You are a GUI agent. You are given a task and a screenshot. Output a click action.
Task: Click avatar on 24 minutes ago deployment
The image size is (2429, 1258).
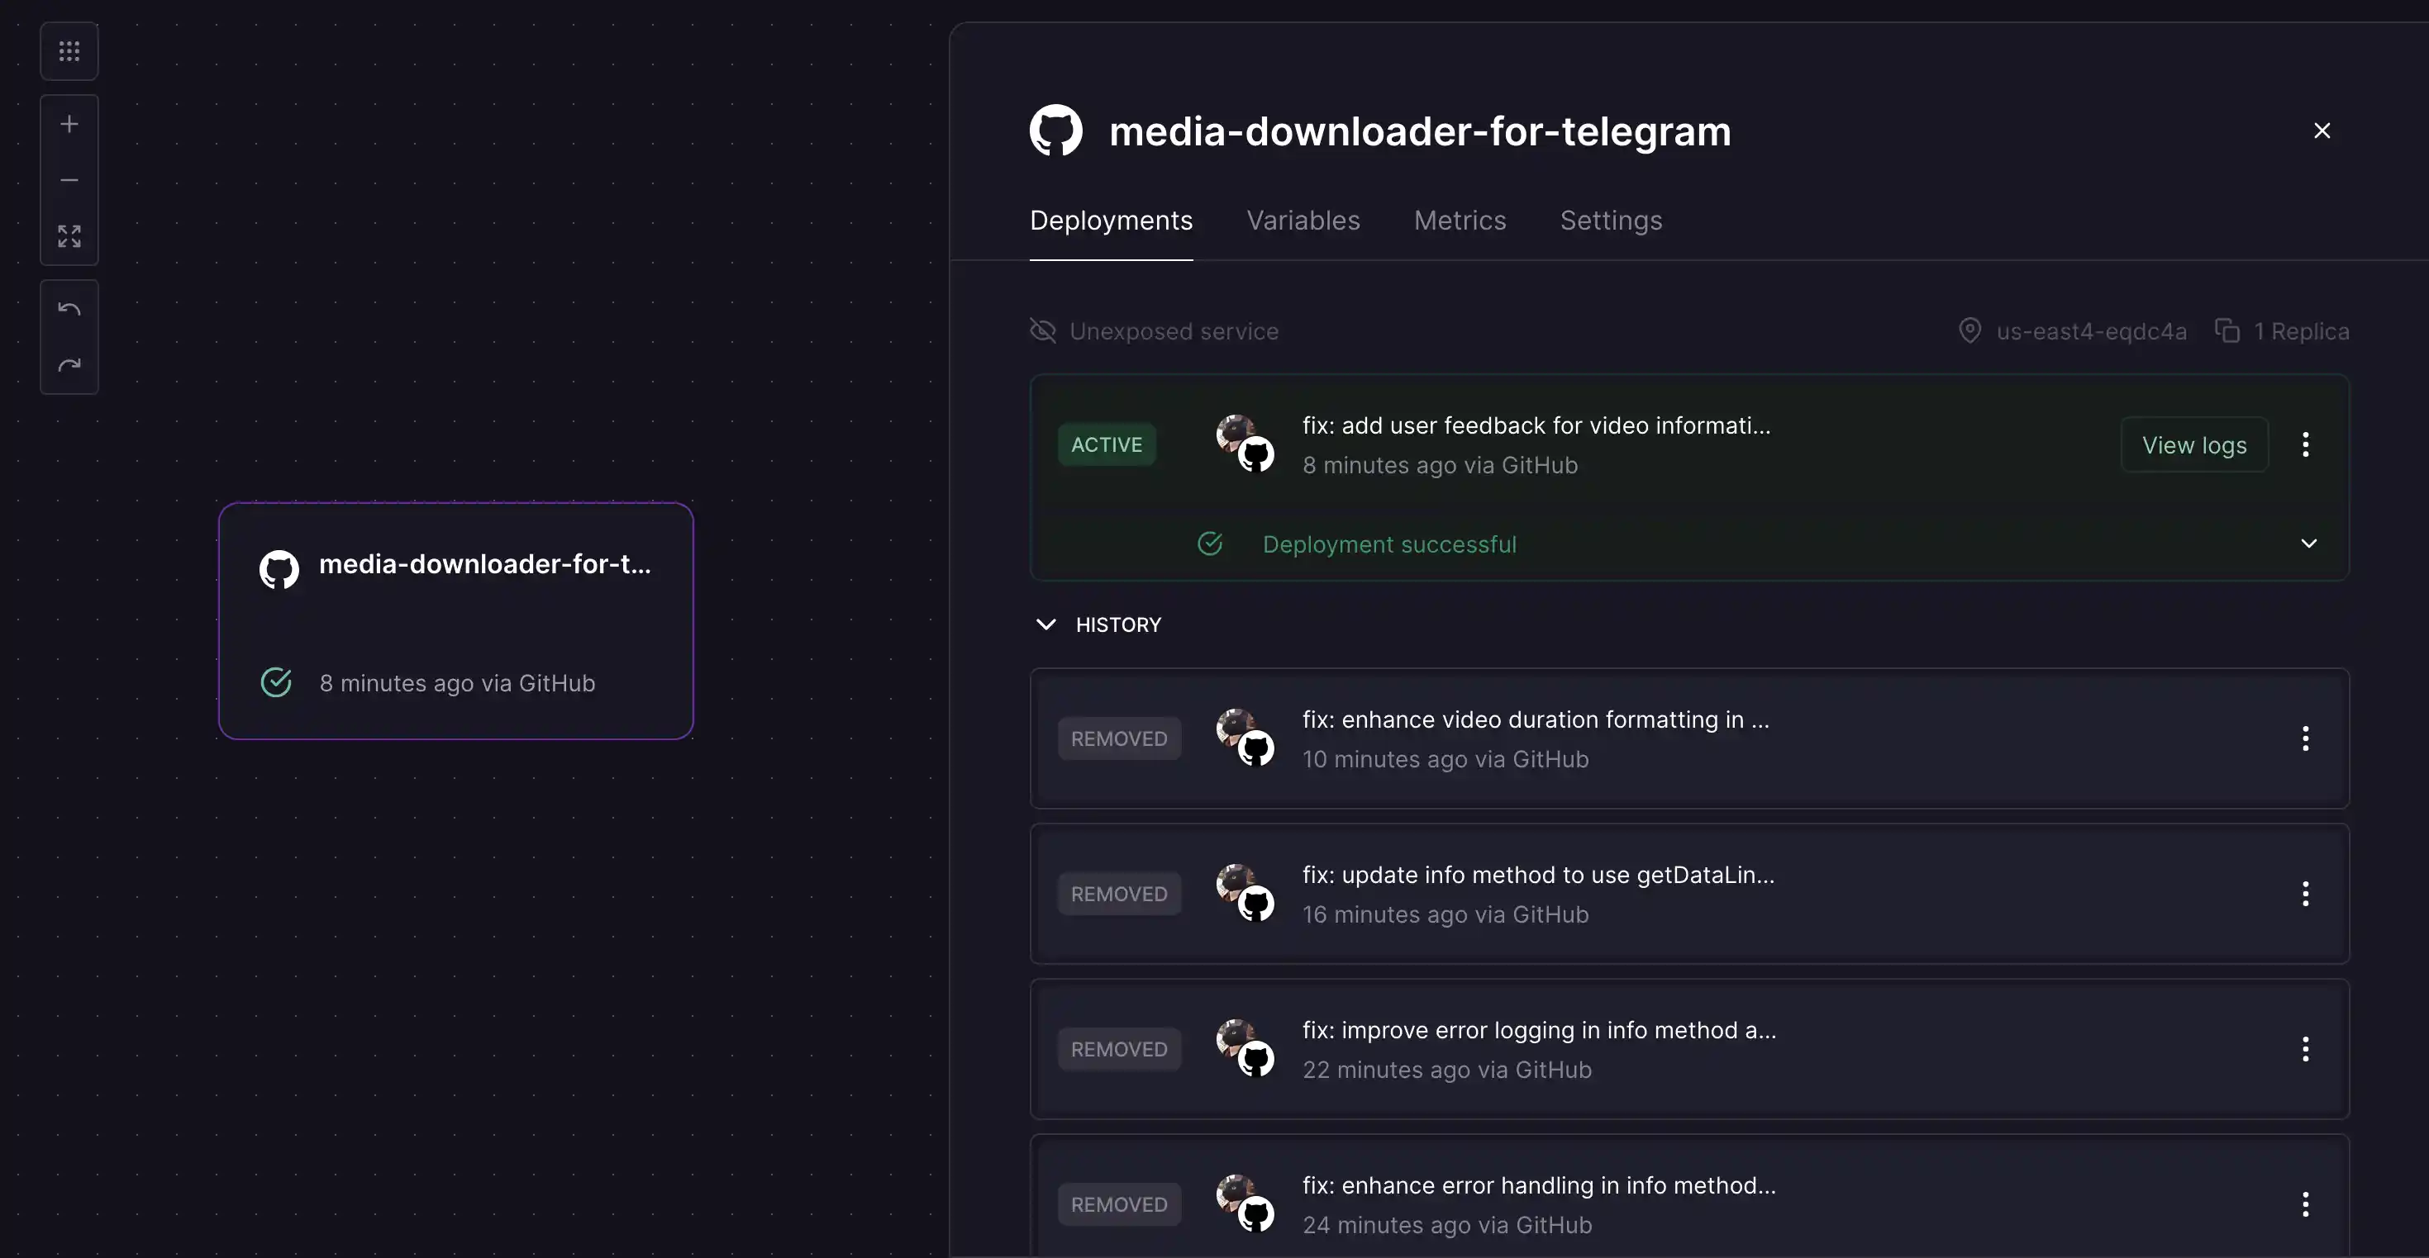coord(1244,1204)
